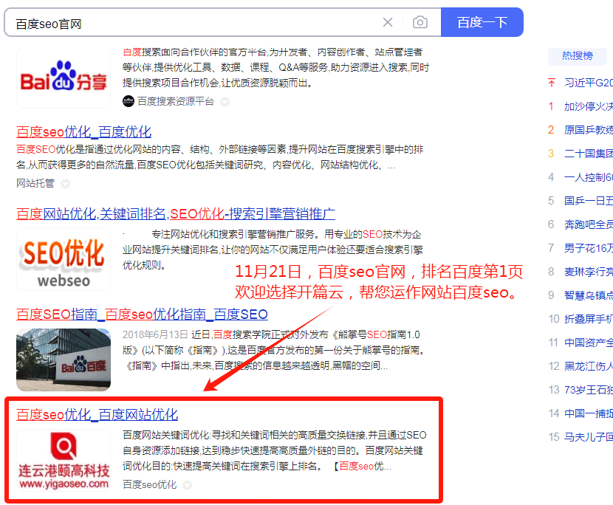Click the Baidu 分享 logo thumbnail
This screenshot has width=613, height=505.
coord(64,79)
